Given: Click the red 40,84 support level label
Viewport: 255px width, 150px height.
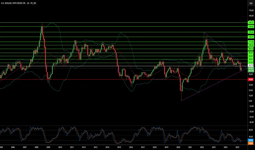Looking at the screenshot, I should tap(251, 79).
